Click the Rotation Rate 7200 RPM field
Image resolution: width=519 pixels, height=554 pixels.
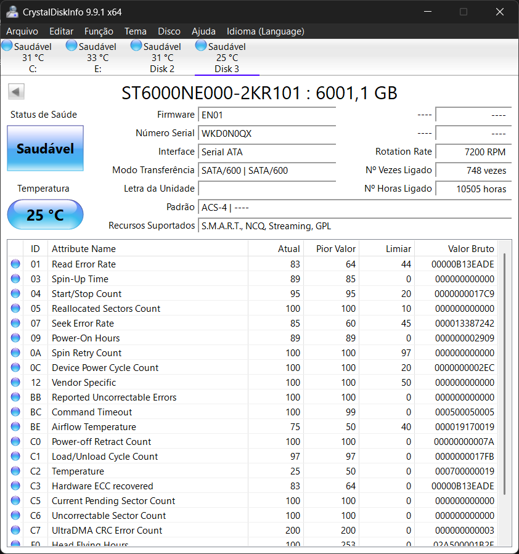(473, 152)
